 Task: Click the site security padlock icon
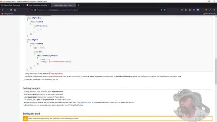click(x=35, y=10)
